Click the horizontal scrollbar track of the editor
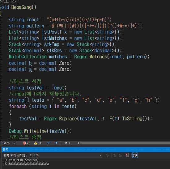This screenshot has height=169, width=170. [x=125, y=143]
